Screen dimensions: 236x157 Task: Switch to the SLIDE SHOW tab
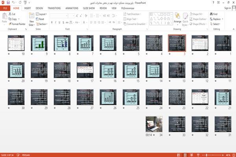point(89,8)
